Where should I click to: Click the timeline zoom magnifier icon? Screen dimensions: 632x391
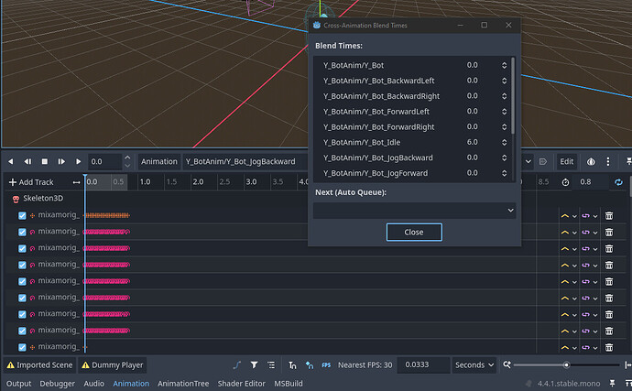click(507, 364)
